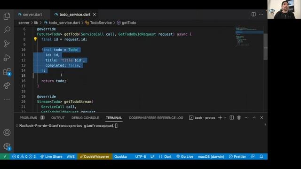Open the Extensions view
Screen dimensions: 301x169
pyautogui.click(x=7, y=72)
